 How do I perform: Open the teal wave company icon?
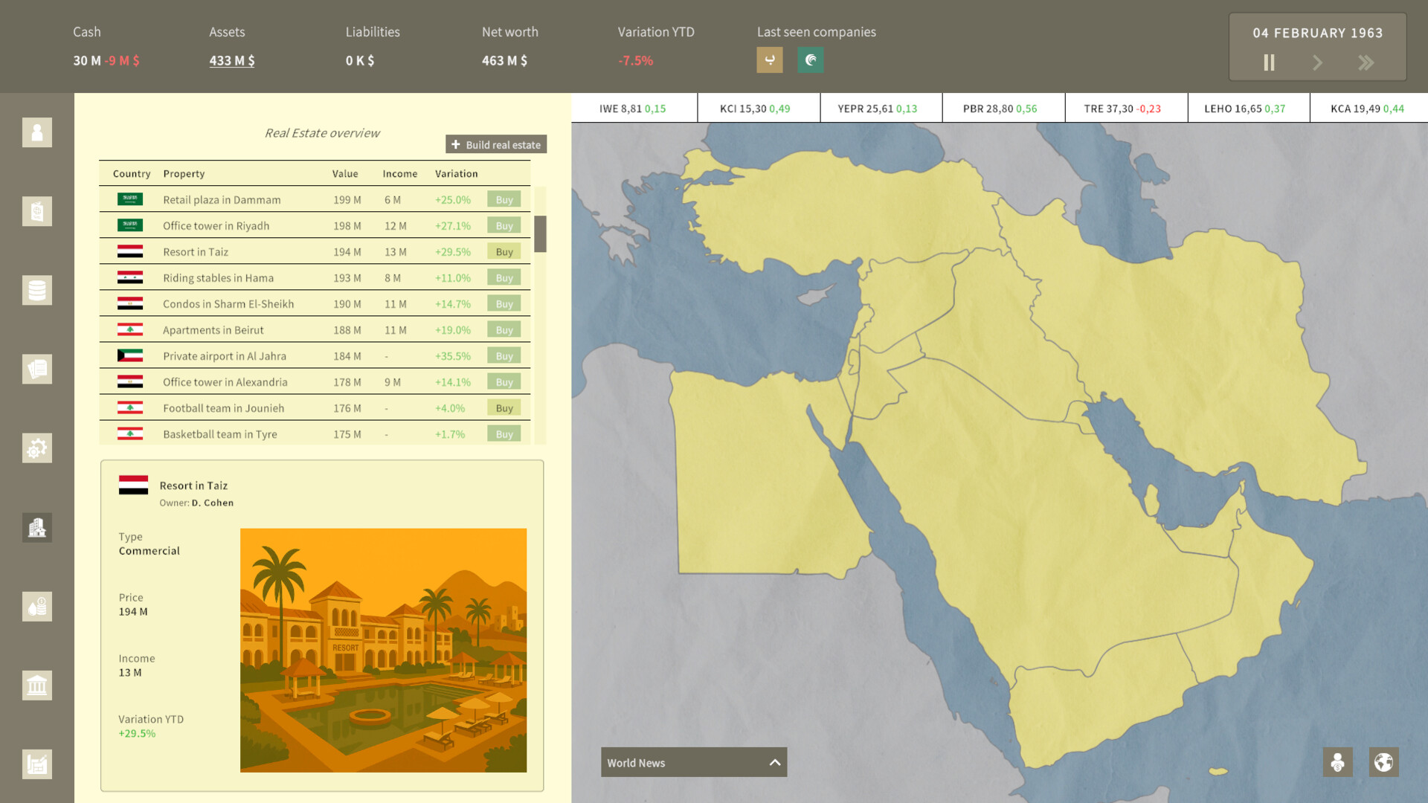pos(810,59)
